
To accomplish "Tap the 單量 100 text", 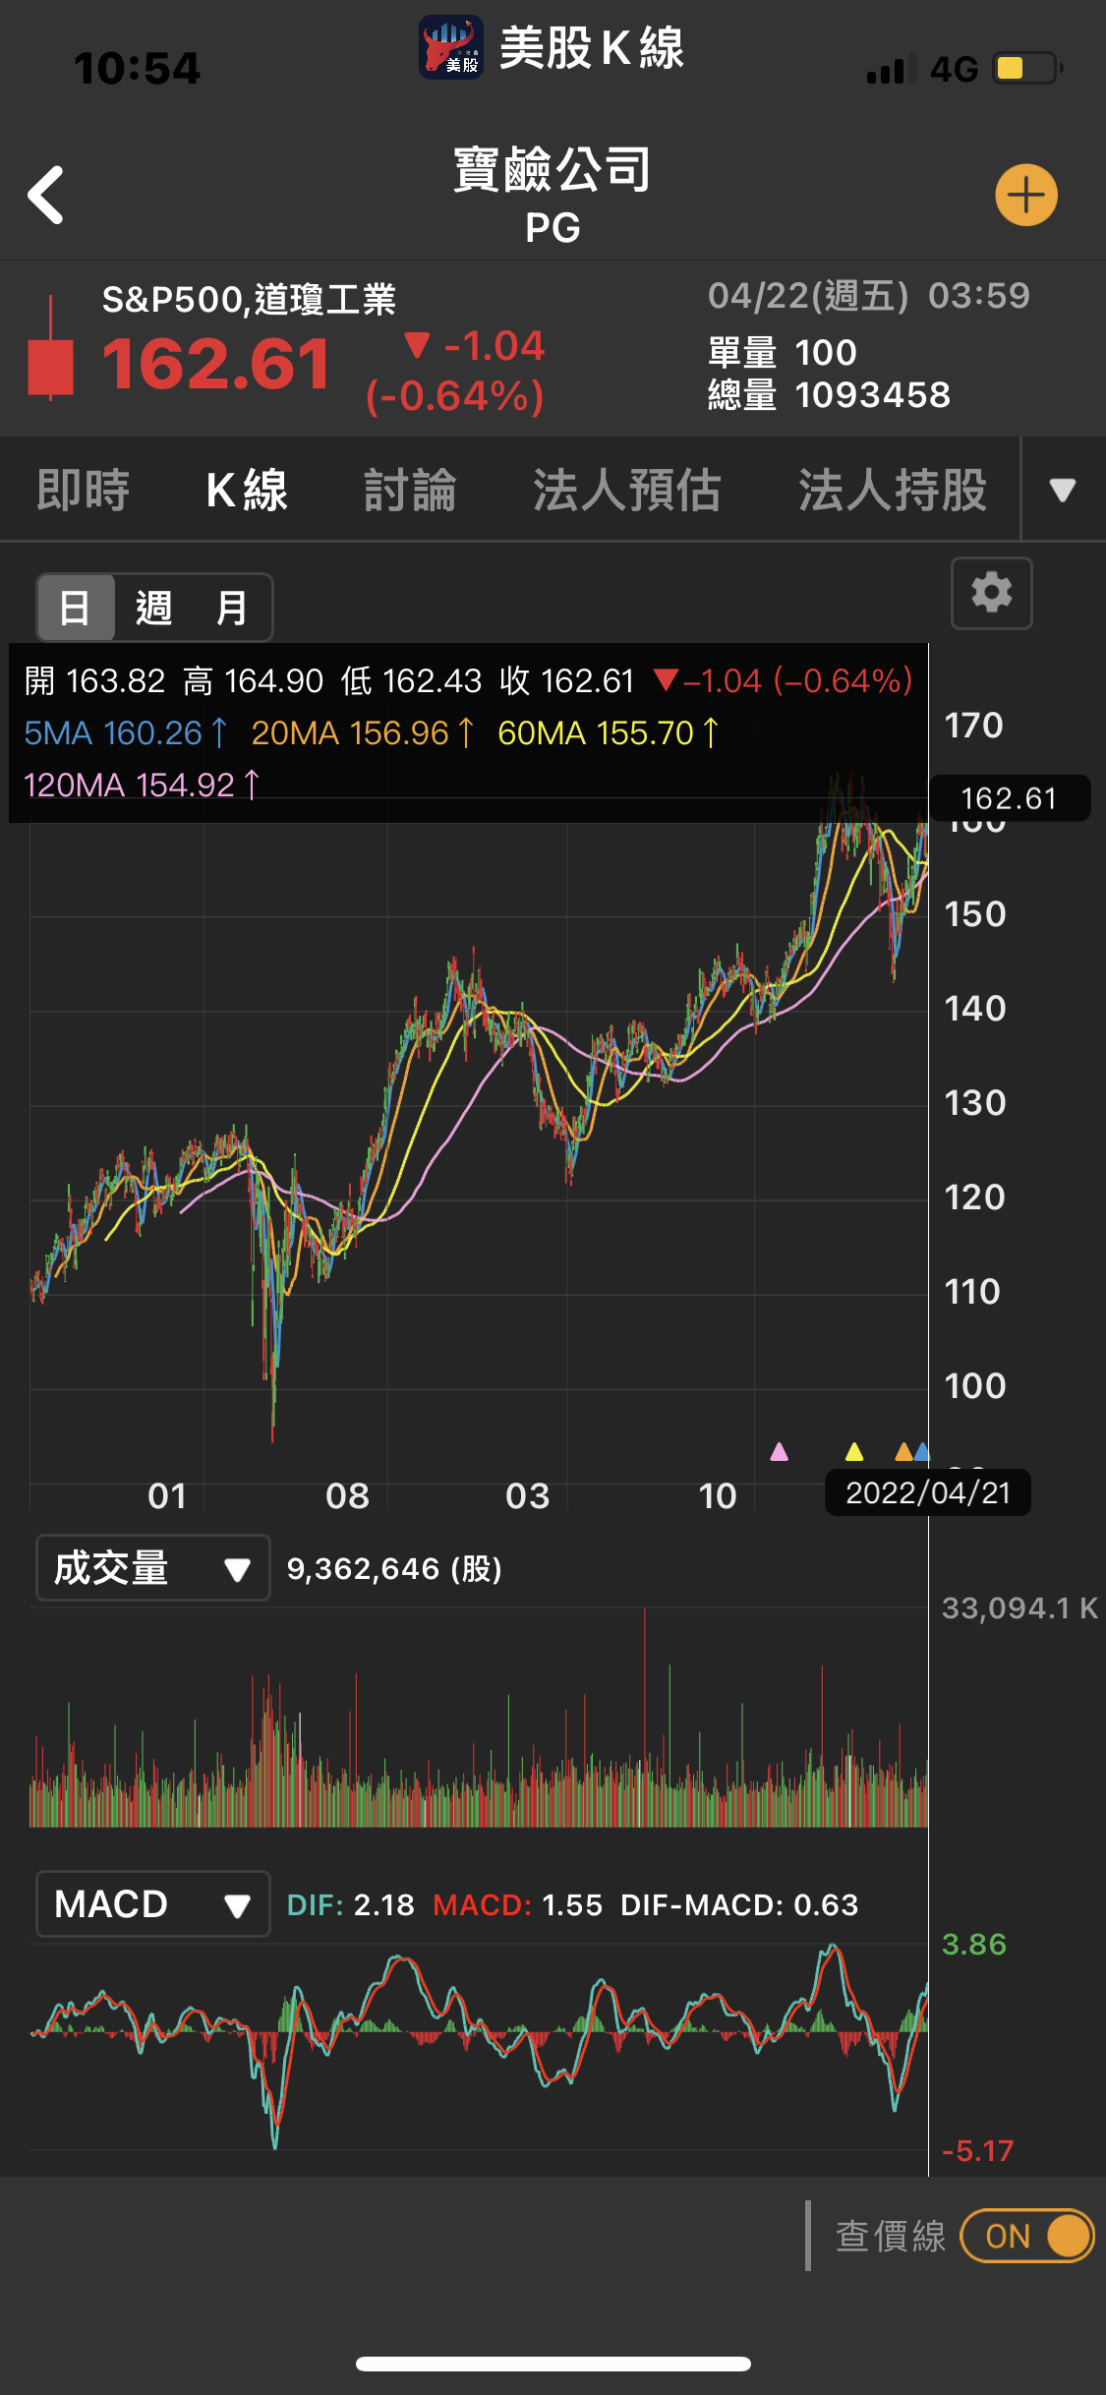I will point(783,353).
